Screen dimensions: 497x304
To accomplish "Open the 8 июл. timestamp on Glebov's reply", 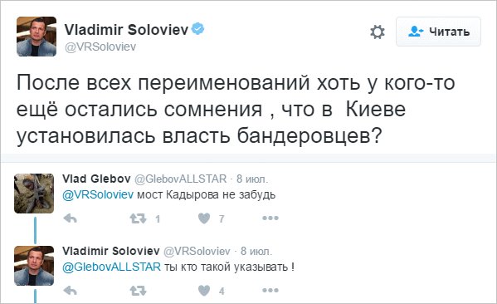I will [252, 179].
